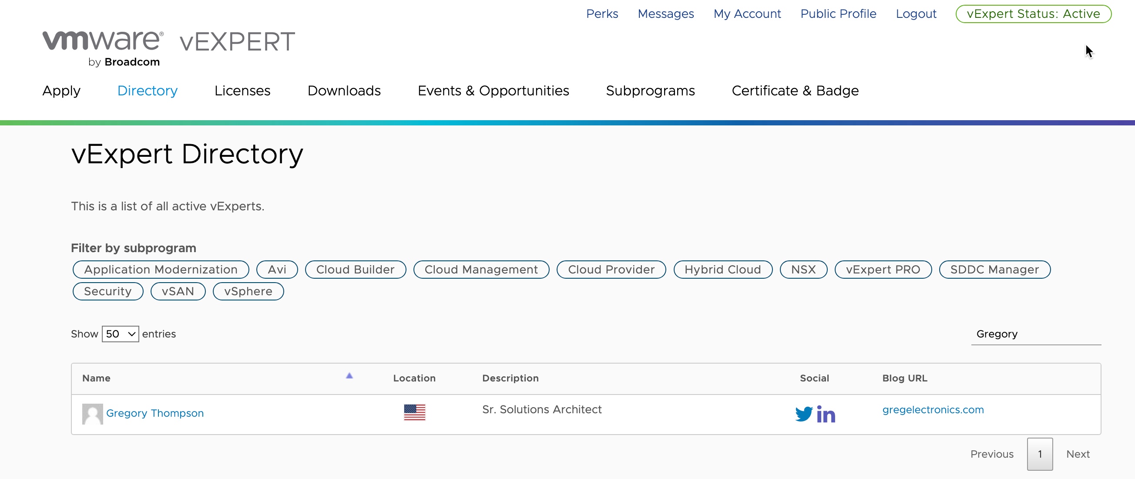The image size is (1135, 479).
Task: Filter directory by vSphere subprogram
Action: 248,291
